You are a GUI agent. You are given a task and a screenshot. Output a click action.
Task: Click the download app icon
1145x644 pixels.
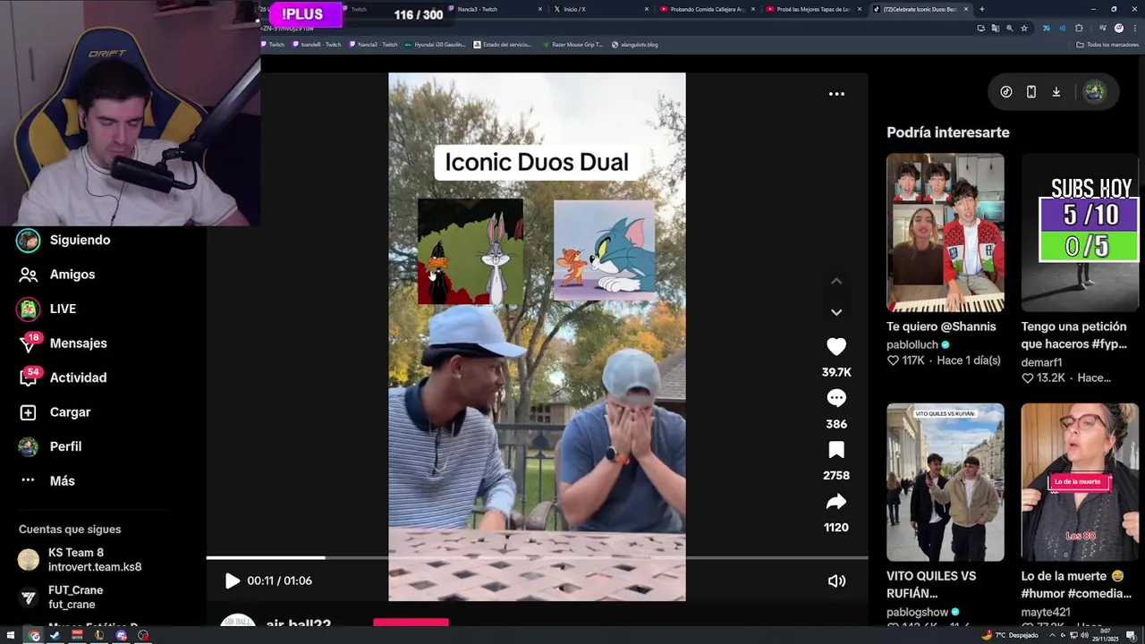click(1056, 92)
